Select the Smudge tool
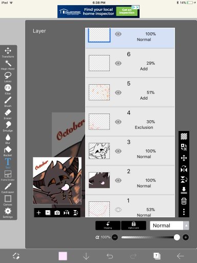The height and width of the screenshot is (263, 197). pos(8,126)
